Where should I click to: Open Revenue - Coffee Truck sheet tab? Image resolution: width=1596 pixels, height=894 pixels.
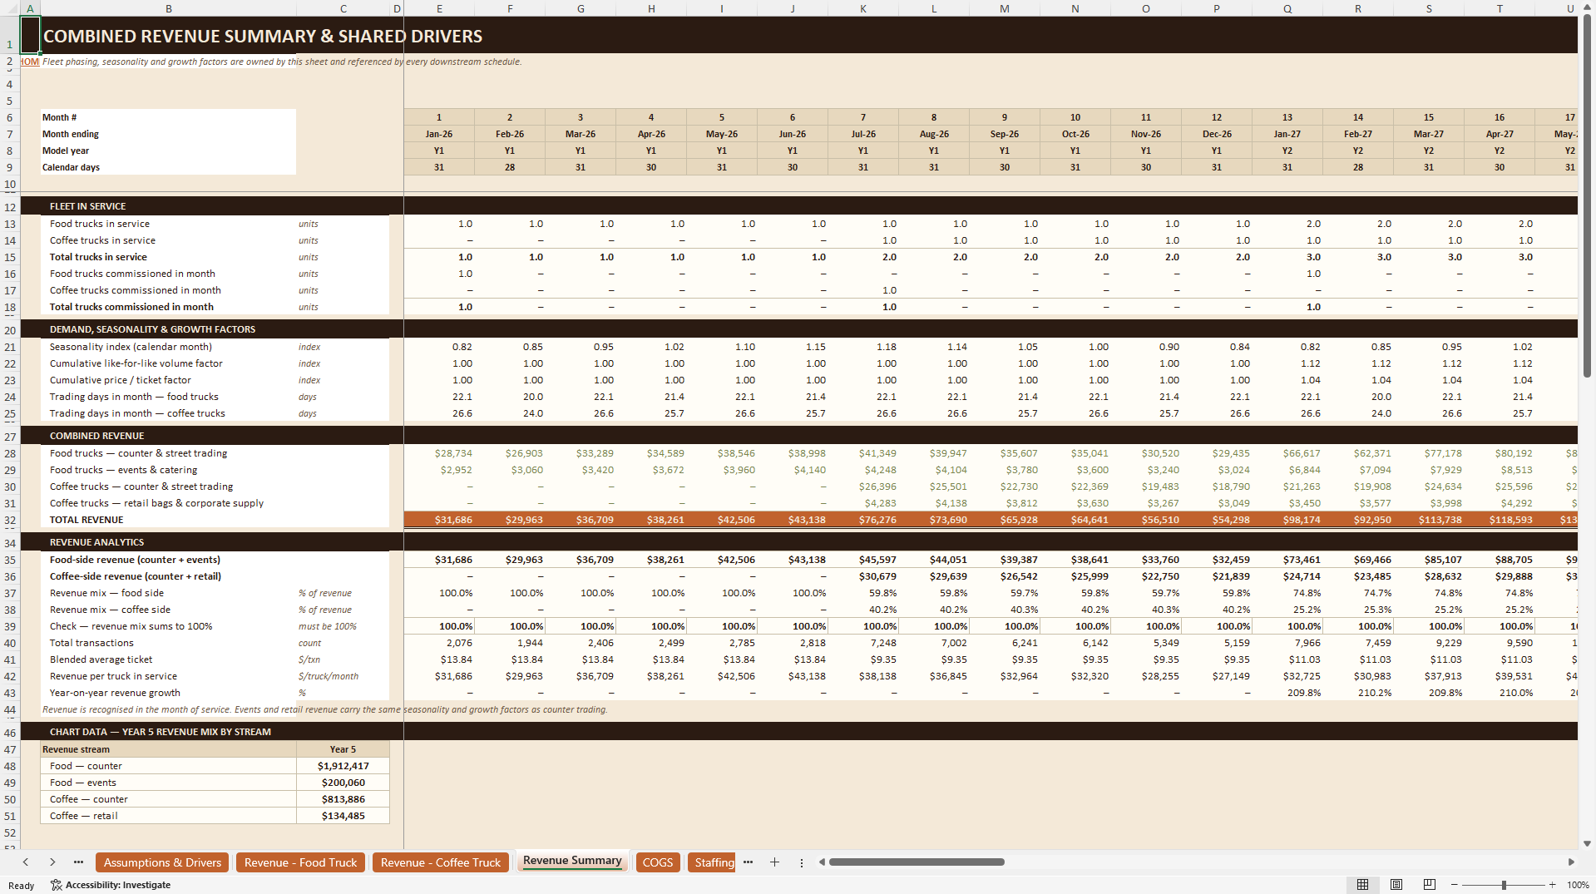point(441,862)
